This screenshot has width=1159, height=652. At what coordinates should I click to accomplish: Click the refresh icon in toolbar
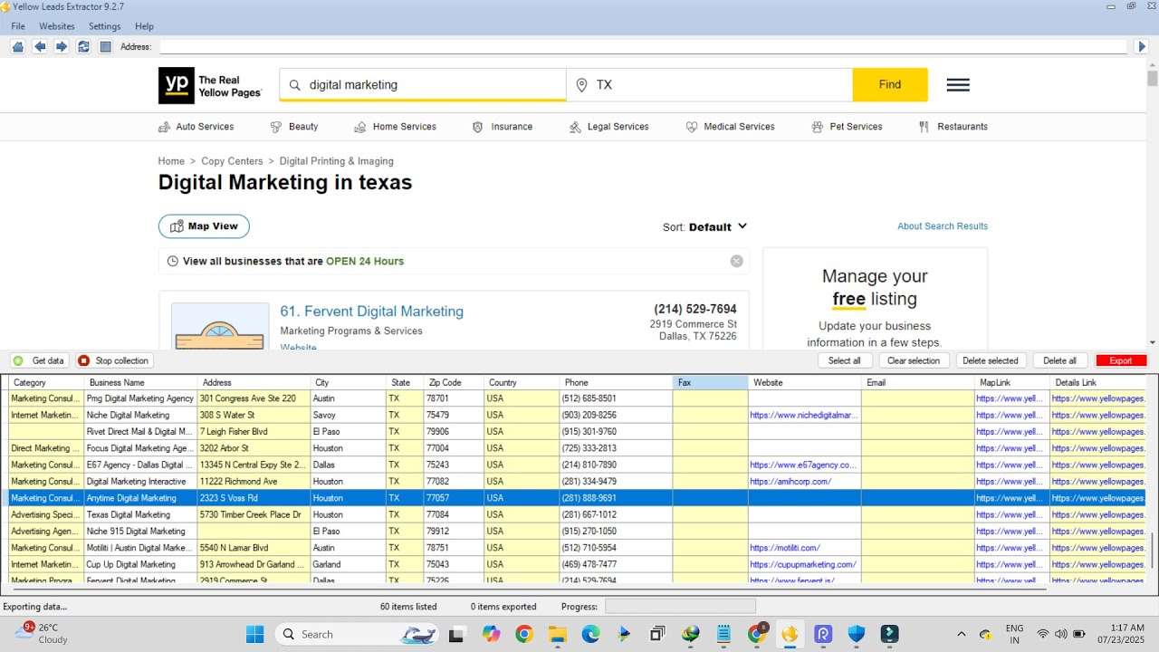point(83,47)
